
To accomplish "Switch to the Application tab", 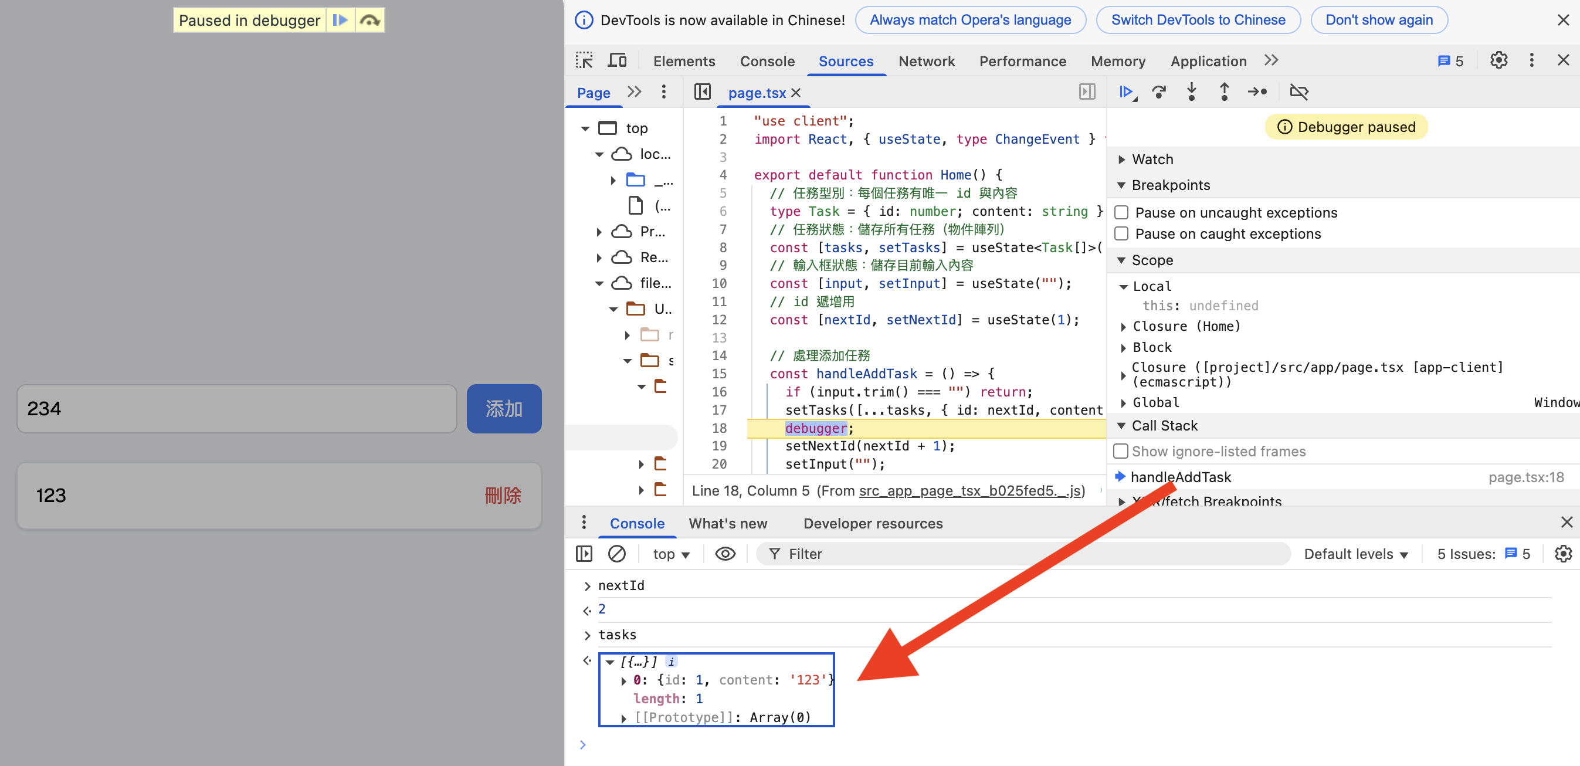I will (1208, 61).
